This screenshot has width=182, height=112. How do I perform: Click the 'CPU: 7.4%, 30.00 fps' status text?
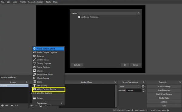160,110
